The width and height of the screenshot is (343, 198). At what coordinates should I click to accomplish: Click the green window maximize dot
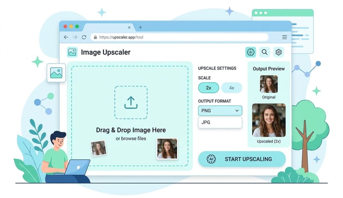point(77,26)
